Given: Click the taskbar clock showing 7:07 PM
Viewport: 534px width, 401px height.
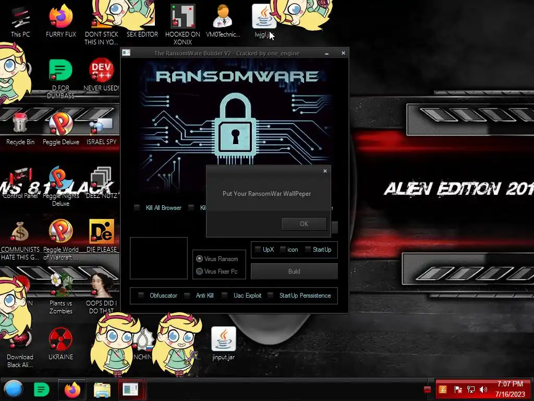Looking at the screenshot, I should (510, 389).
